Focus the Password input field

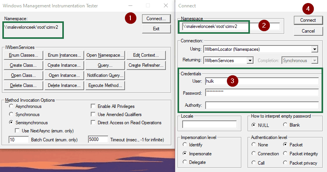pos(262,93)
